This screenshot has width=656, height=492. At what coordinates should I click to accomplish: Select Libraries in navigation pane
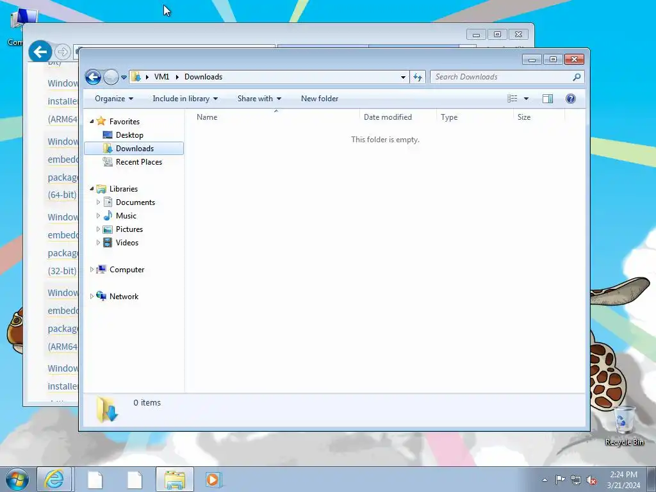tap(124, 189)
